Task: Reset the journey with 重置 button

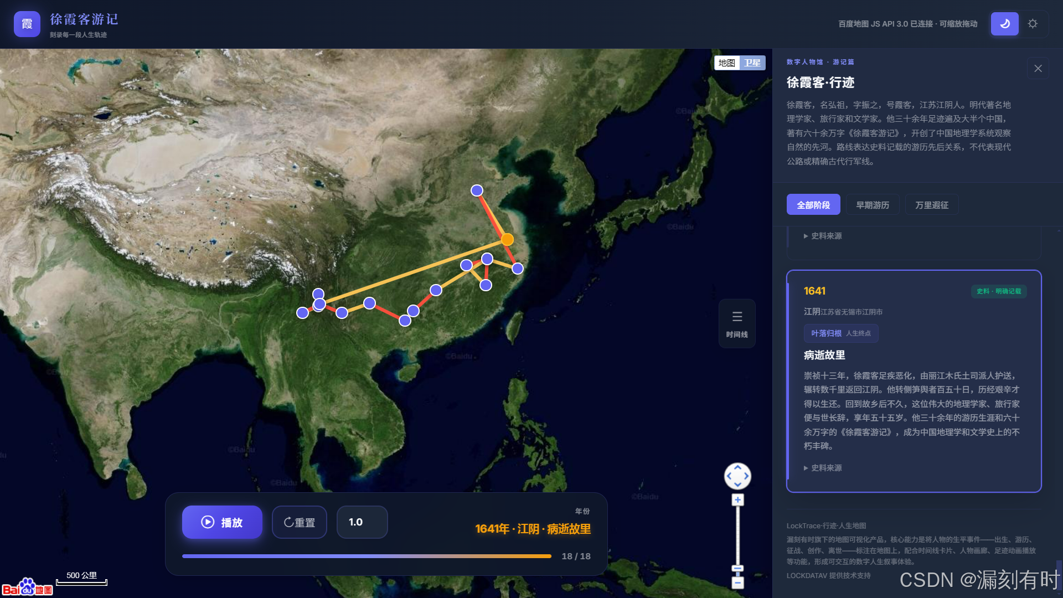Action: point(300,522)
